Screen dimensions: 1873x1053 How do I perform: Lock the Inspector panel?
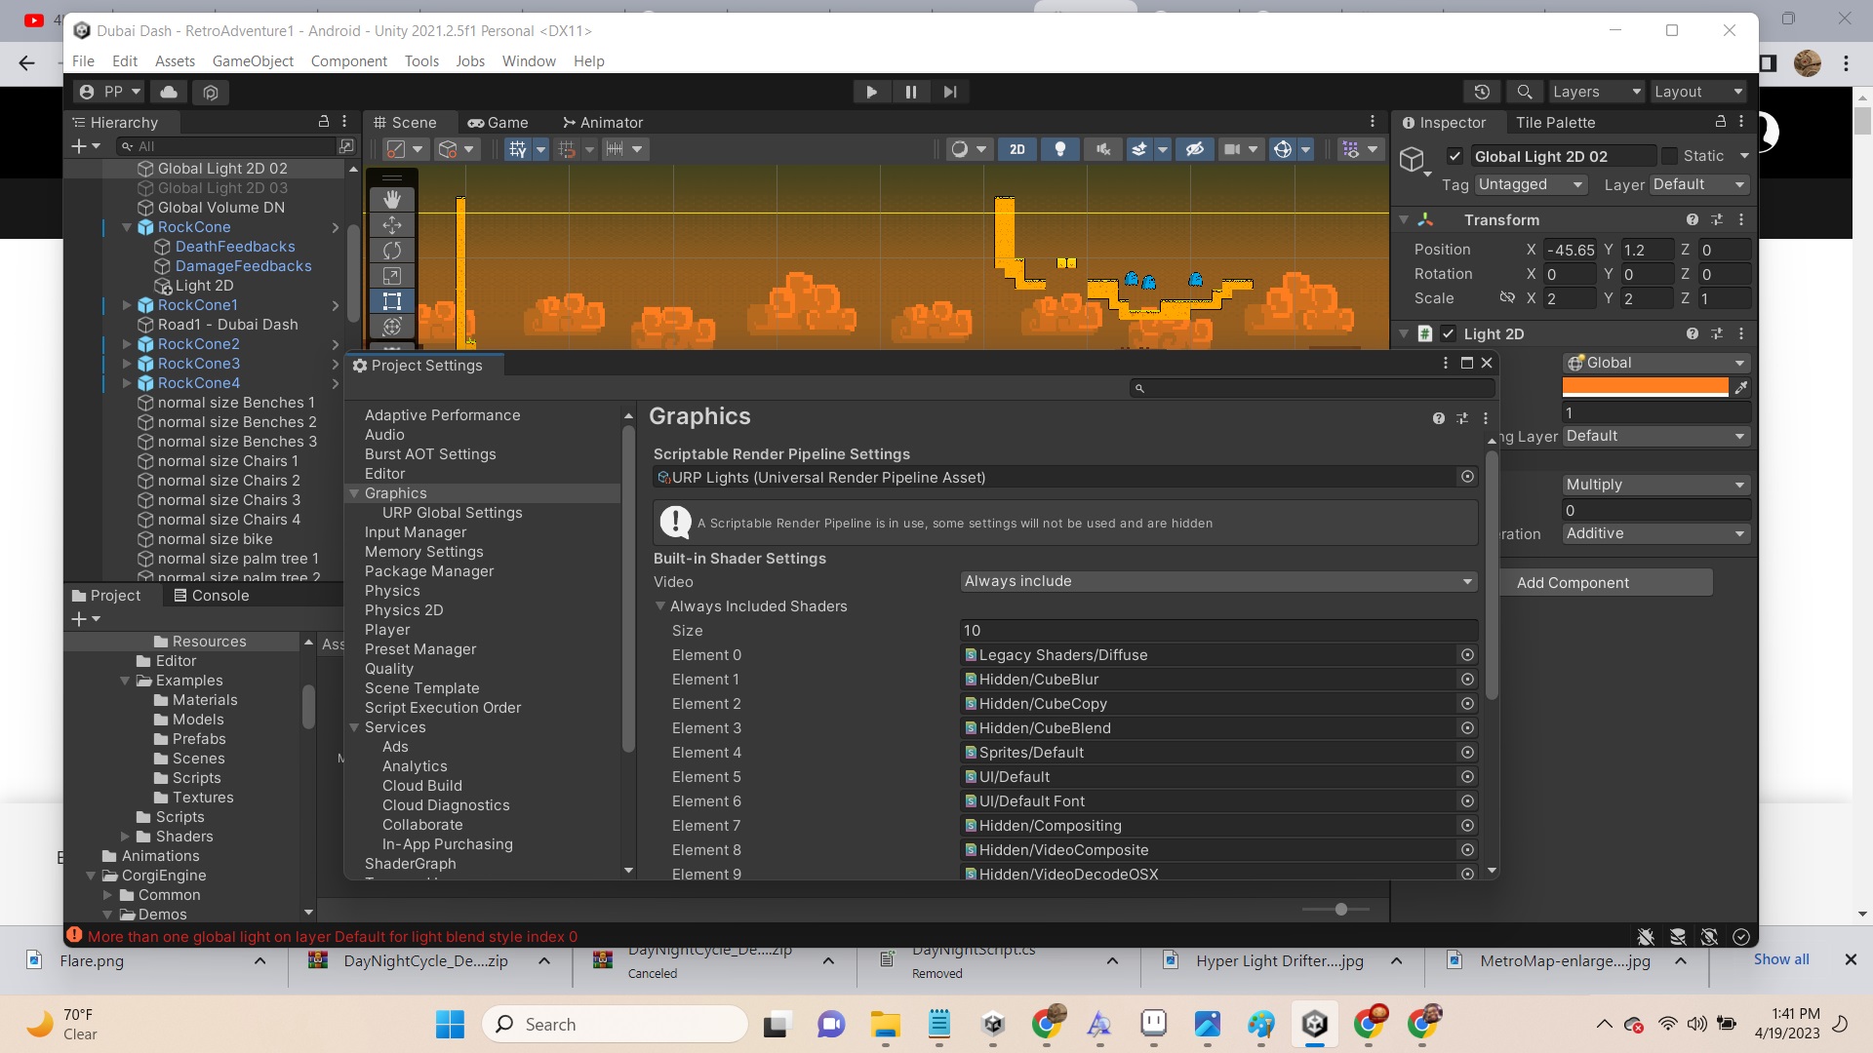pyautogui.click(x=1721, y=122)
